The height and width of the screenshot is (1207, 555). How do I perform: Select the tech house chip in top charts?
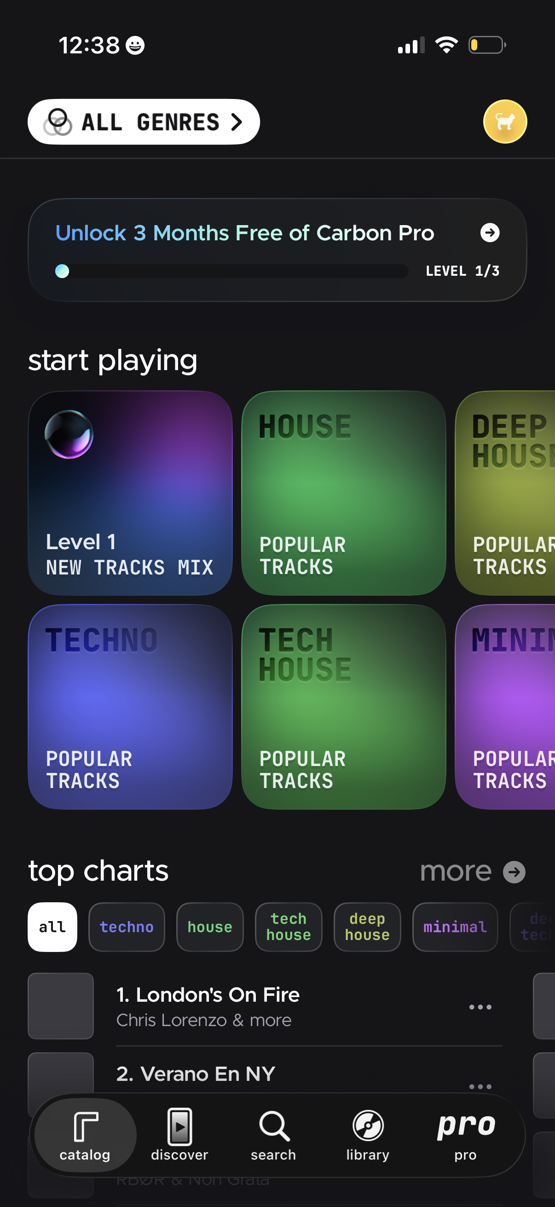pos(289,926)
